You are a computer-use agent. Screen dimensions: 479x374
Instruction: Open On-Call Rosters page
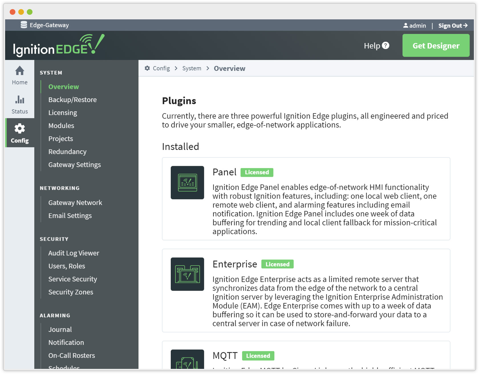point(72,355)
